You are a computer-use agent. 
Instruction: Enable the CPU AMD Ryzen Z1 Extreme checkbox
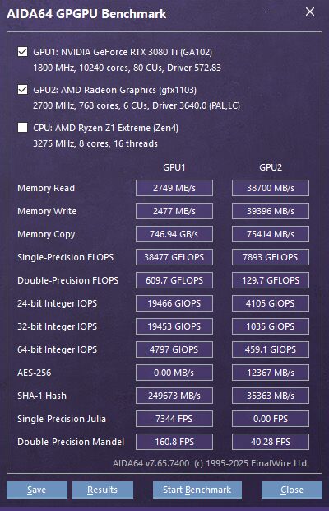[22, 128]
